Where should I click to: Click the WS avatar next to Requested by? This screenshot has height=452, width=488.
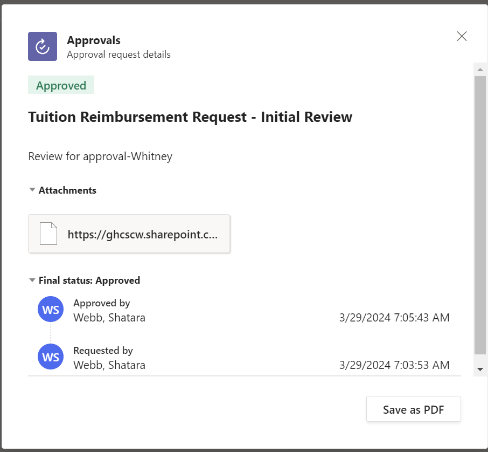(x=51, y=357)
